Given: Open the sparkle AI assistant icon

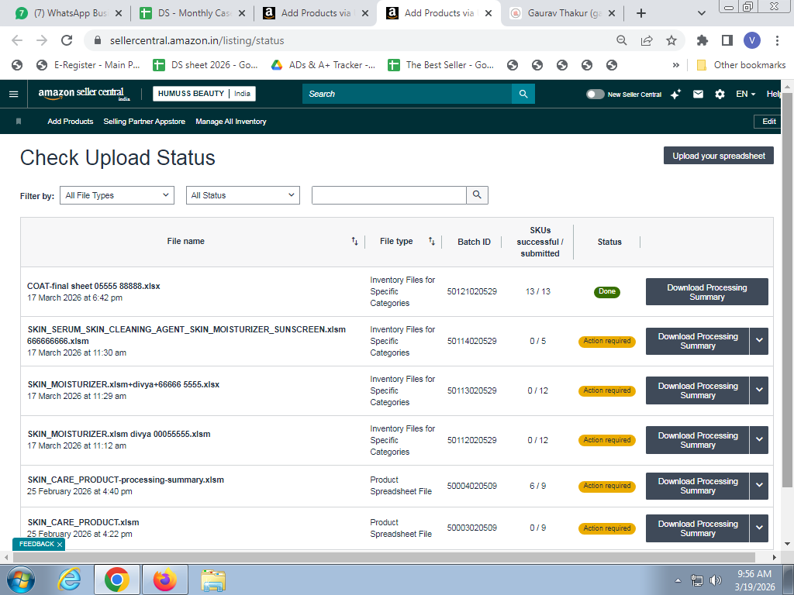Looking at the screenshot, I should [675, 94].
